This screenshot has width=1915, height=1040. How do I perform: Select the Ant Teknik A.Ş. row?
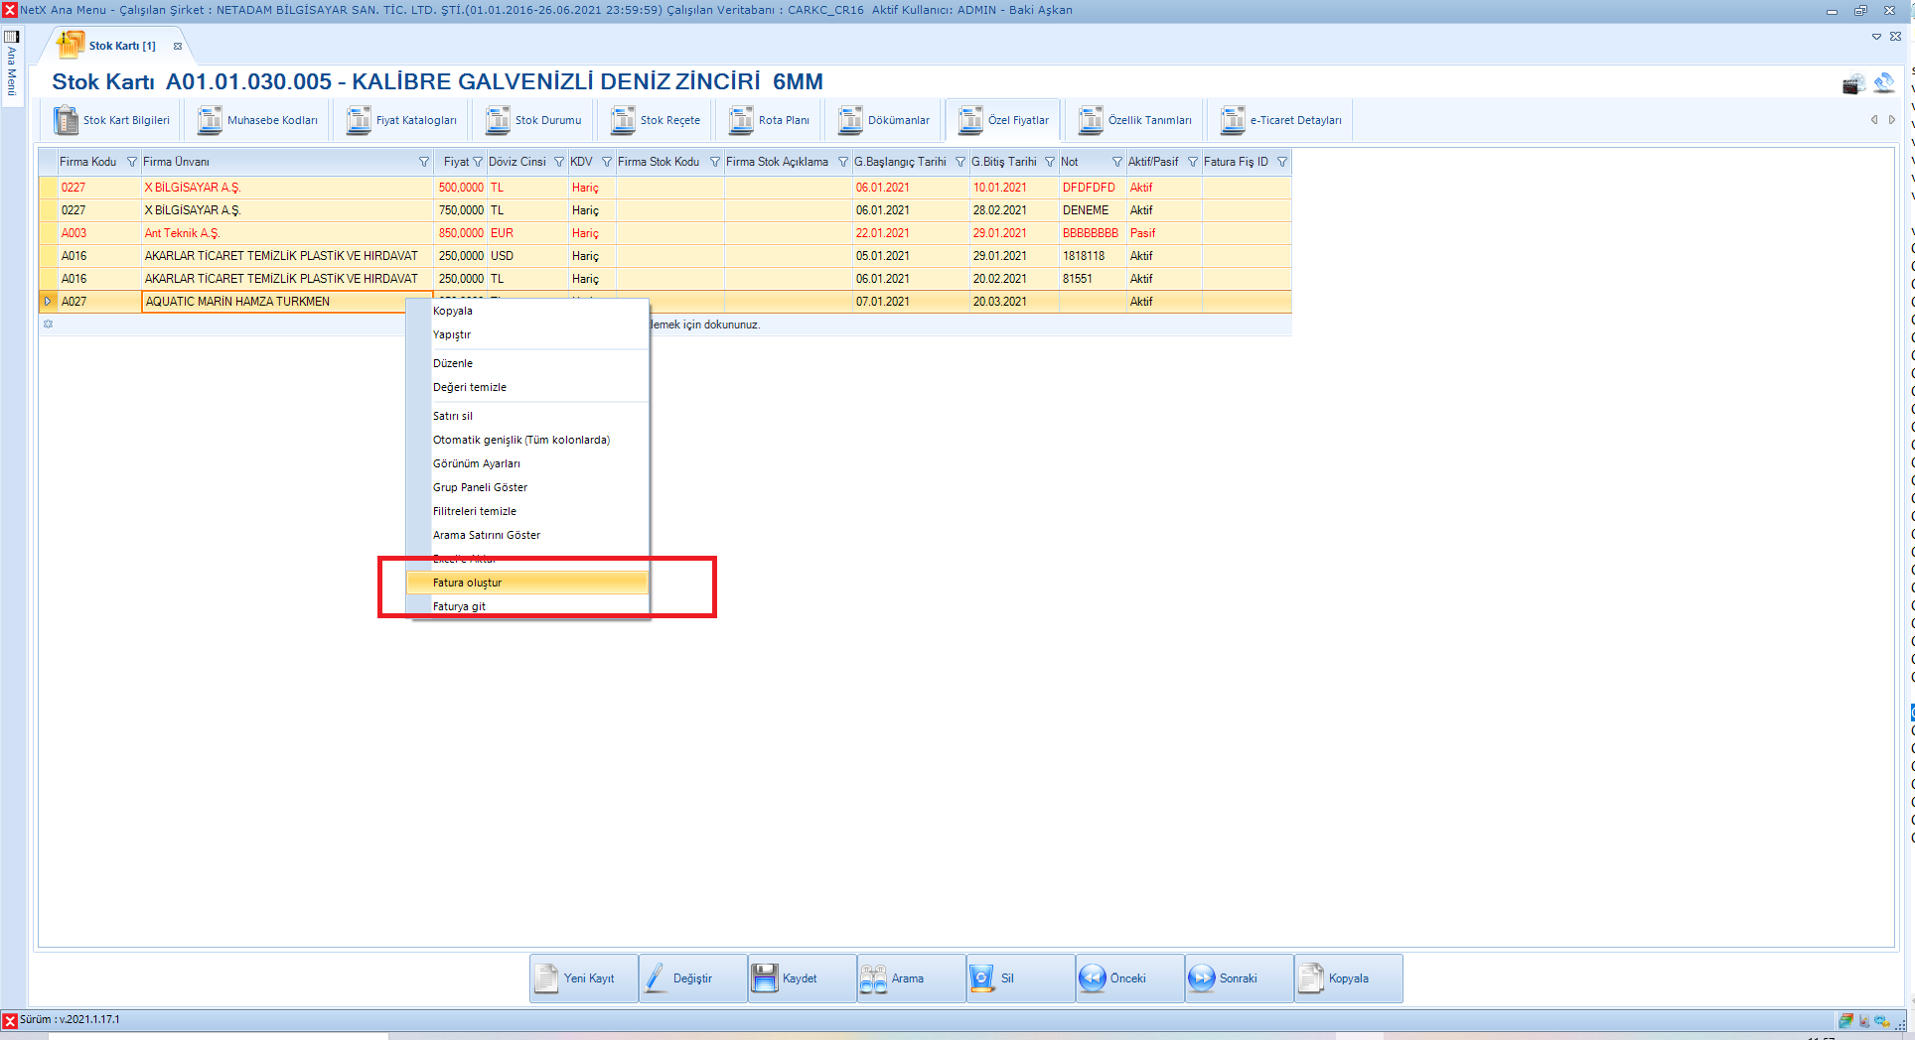pos(182,233)
